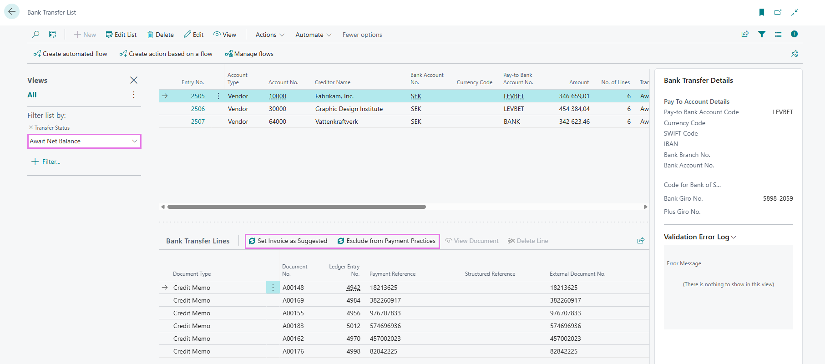
Task: Click the analysis mode icon beside search
Action: tap(53, 35)
